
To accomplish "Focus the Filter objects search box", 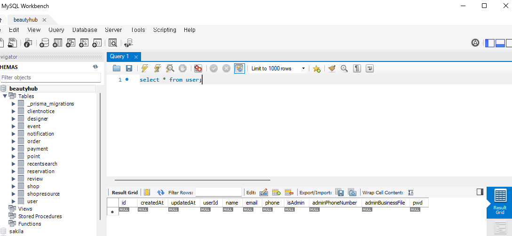I will 51,77.
